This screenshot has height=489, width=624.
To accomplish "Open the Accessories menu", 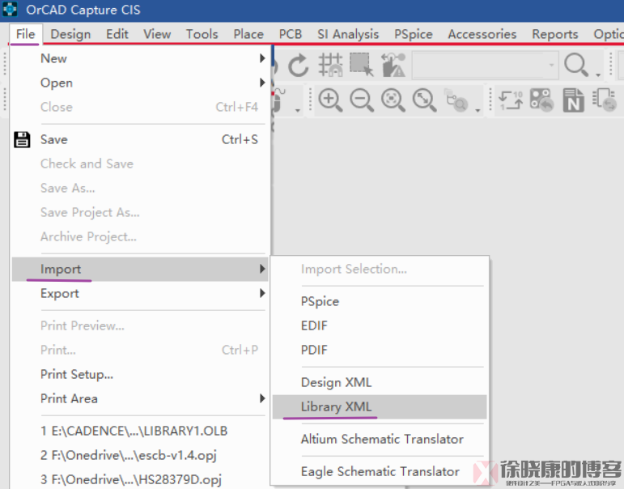I will pyautogui.click(x=482, y=34).
